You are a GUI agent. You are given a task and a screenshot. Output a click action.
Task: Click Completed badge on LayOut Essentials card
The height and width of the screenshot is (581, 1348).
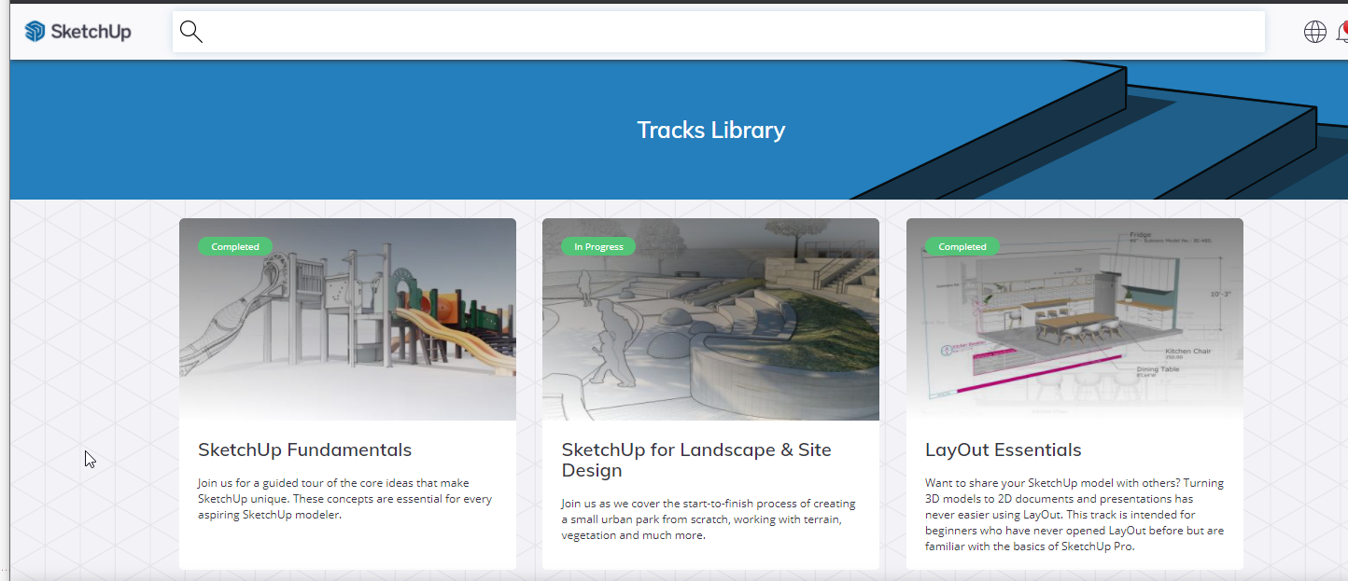coord(962,247)
